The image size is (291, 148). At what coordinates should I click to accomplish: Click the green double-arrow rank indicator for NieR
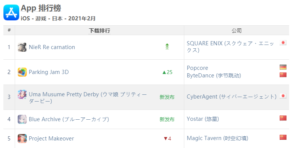click(x=167, y=46)
